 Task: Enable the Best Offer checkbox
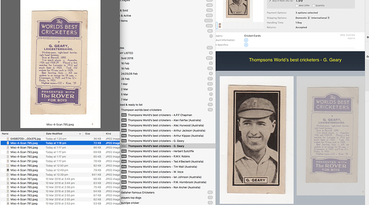[x=297, y=5]
